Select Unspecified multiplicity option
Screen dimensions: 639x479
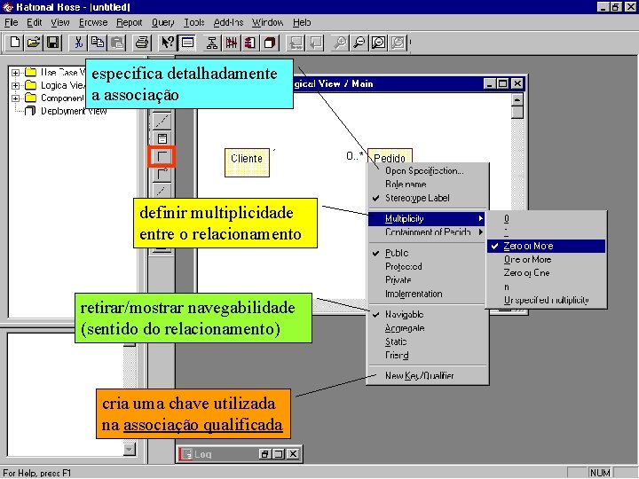pyautogui.click(x=546, y=300)
